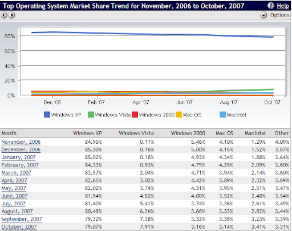Click the Windows Vista green legend swatch
Viewport: 292px width, 231px height.
click(91, 115)
